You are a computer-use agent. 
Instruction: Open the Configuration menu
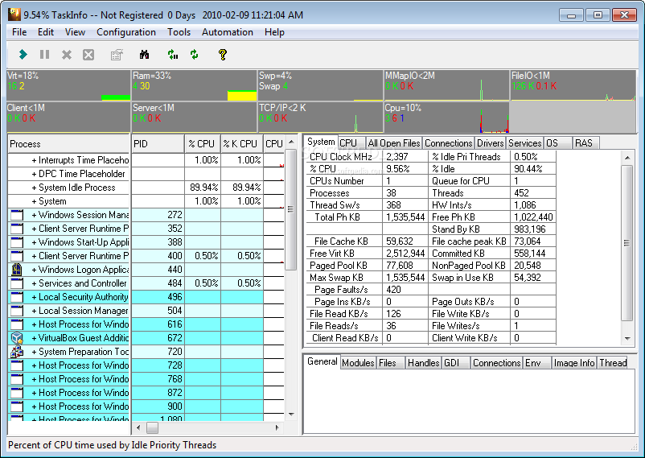point(126,32)
